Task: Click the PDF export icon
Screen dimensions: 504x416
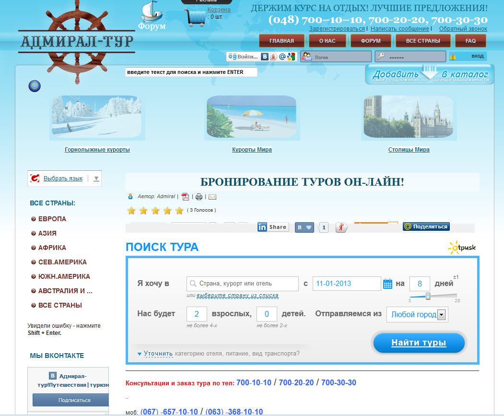Action: 186,197
